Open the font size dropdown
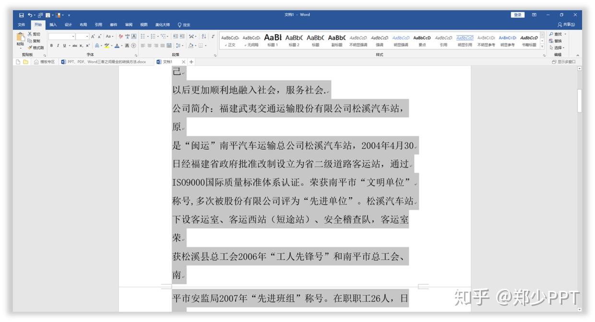Screen dimensions: 595x322 tap(87, 36)
